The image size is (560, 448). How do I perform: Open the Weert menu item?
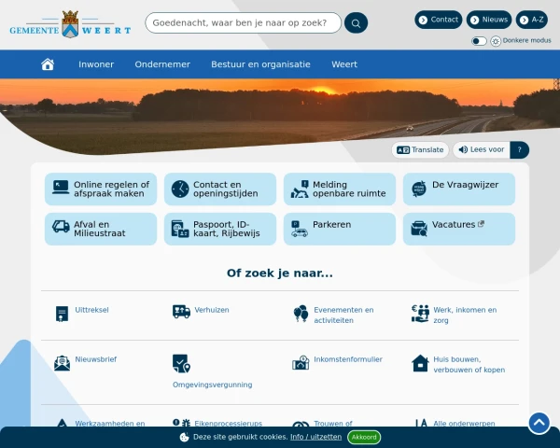tap(344, 64)
